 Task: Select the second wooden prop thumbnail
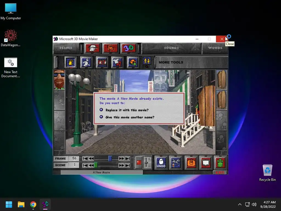click(x=221, y=100)
